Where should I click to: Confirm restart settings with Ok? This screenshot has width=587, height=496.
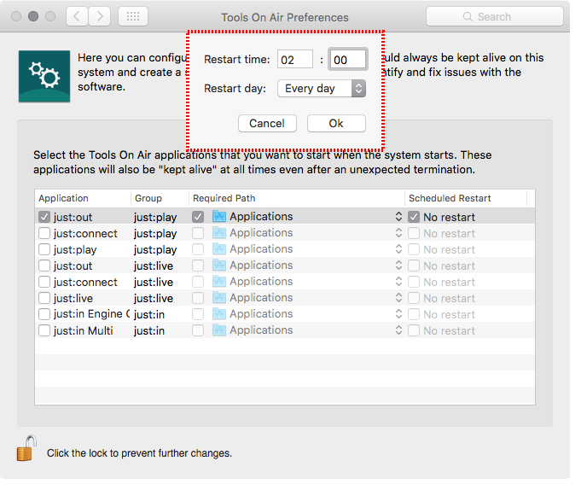coord(336,123)
